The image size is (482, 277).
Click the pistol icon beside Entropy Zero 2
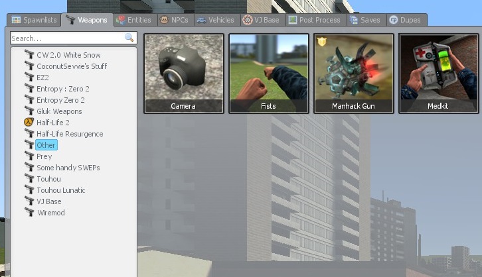(x=29, y=99)
